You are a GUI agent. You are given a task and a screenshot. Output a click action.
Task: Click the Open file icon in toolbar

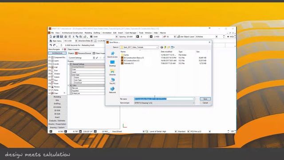pos(54,36)
